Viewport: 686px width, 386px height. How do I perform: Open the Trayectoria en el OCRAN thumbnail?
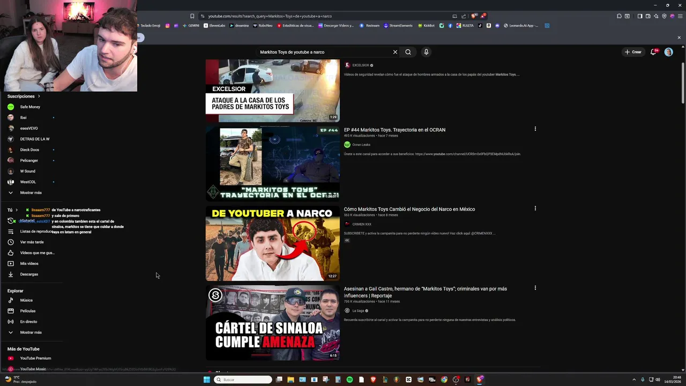click(272, 164)
